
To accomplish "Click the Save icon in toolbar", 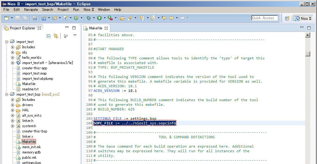I will coord(17,18).
